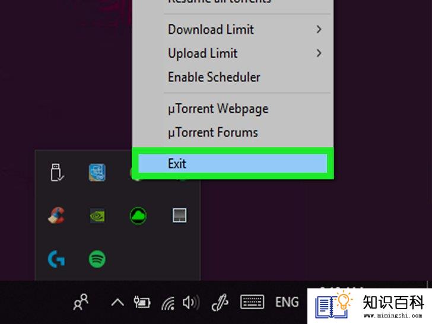The image size is (432, 324).
Task: Expand the Download Limit submenu
Action: tap(245, 29)
